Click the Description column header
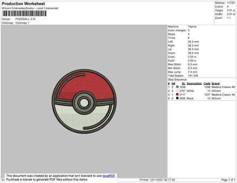This screenshot has height=183, width=237. 194,83
